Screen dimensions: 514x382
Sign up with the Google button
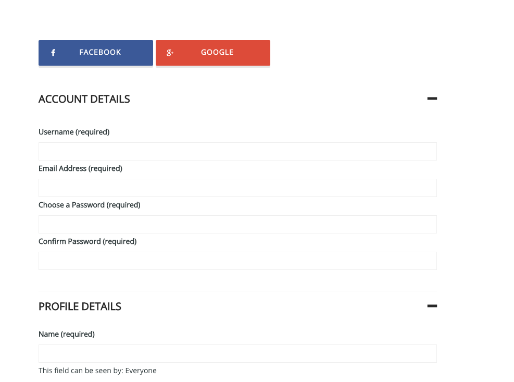[x=213, y=53]
